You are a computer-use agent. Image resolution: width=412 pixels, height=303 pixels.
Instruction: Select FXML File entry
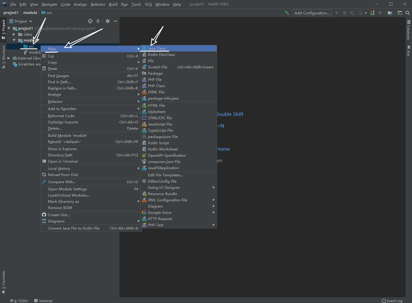[x=179, y=92]
